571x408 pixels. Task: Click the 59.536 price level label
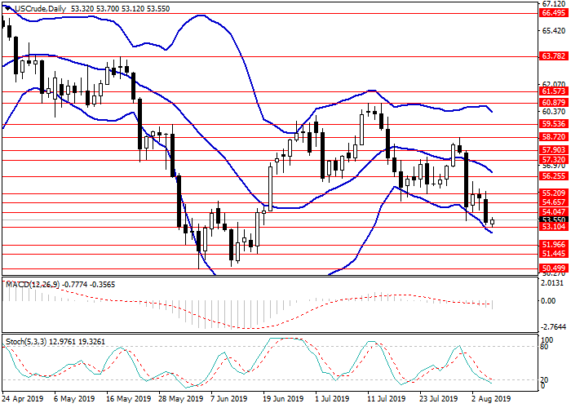point(554,125)
